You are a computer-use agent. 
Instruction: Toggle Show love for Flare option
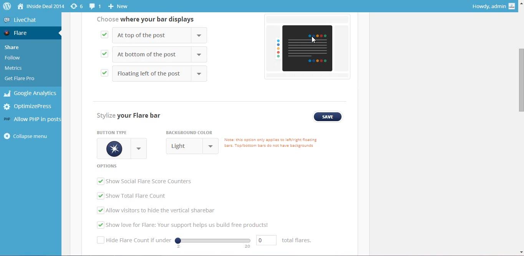[x=100, y=225]
